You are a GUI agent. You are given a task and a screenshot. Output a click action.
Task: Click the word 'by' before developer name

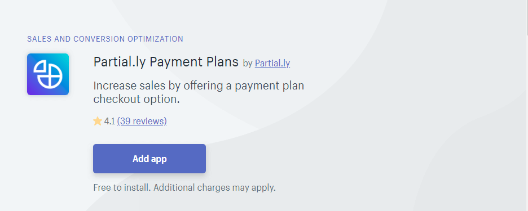[x=248, y=64]
